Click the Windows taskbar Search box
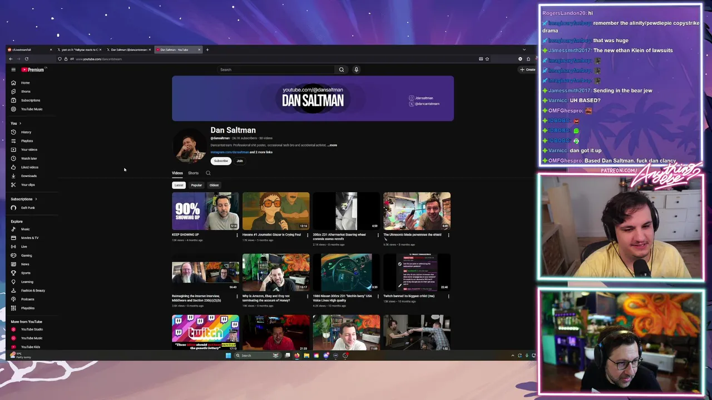712x400 pixels. pos(258,356)
